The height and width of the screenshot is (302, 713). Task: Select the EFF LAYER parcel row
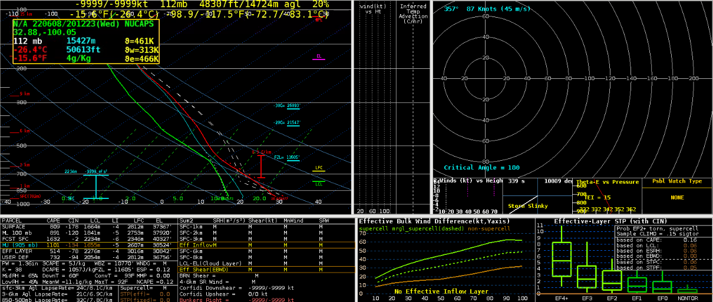[88, 250]
